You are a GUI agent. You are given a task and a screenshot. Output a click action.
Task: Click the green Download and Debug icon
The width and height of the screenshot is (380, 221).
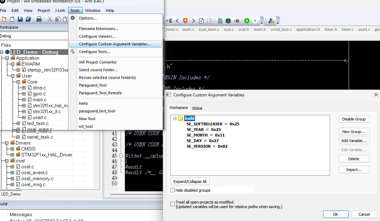pos(247,21)
